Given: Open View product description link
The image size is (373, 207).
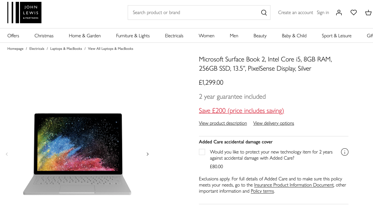Looking at the screenshot, I should (223, 123).
